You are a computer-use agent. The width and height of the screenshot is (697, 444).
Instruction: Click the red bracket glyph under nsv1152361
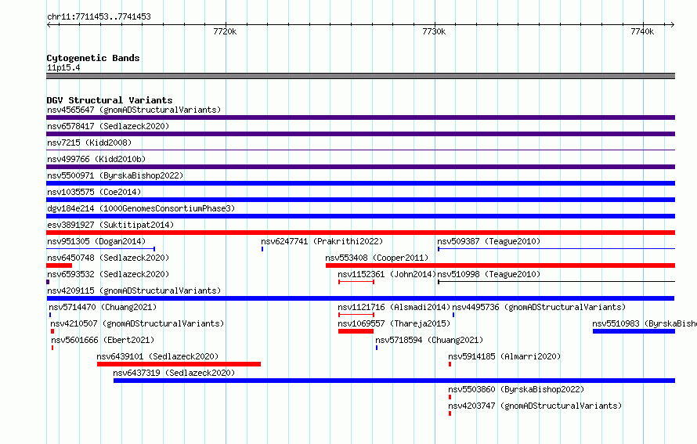356,282
